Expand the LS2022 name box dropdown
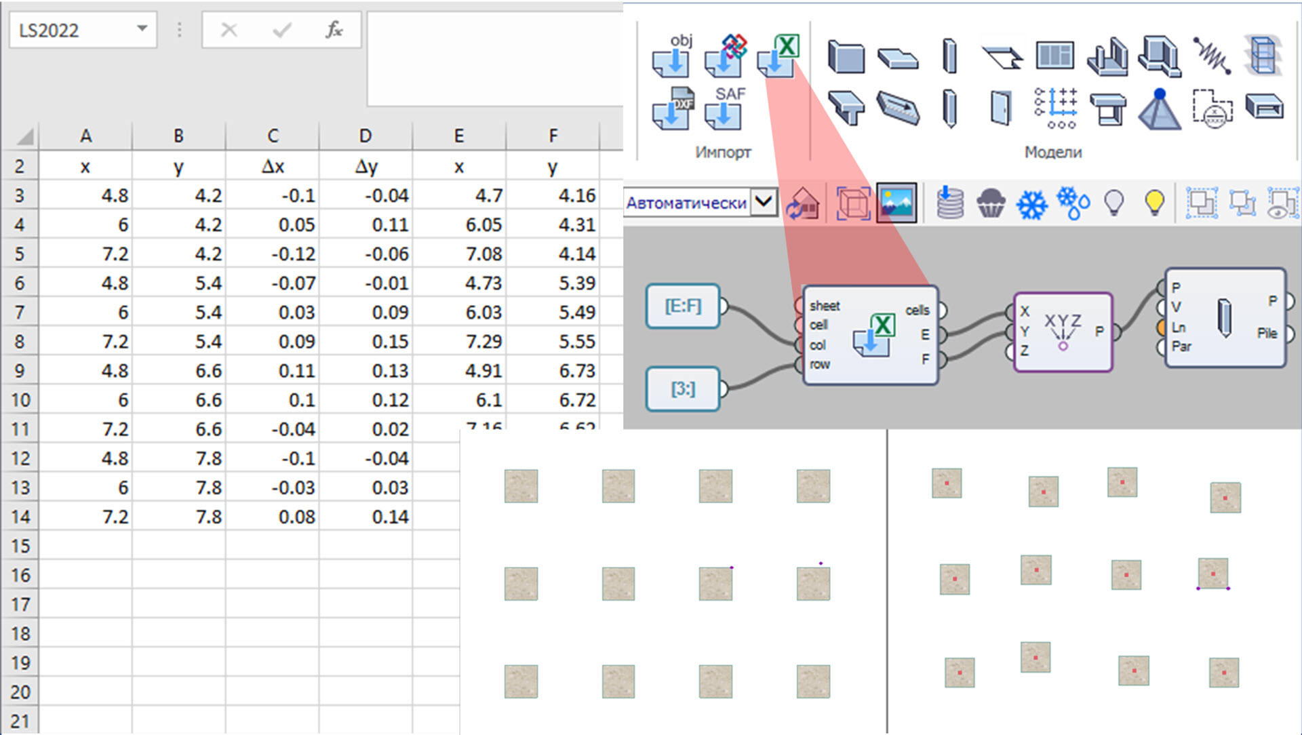1302x735 pixels. tap(142, 29)
